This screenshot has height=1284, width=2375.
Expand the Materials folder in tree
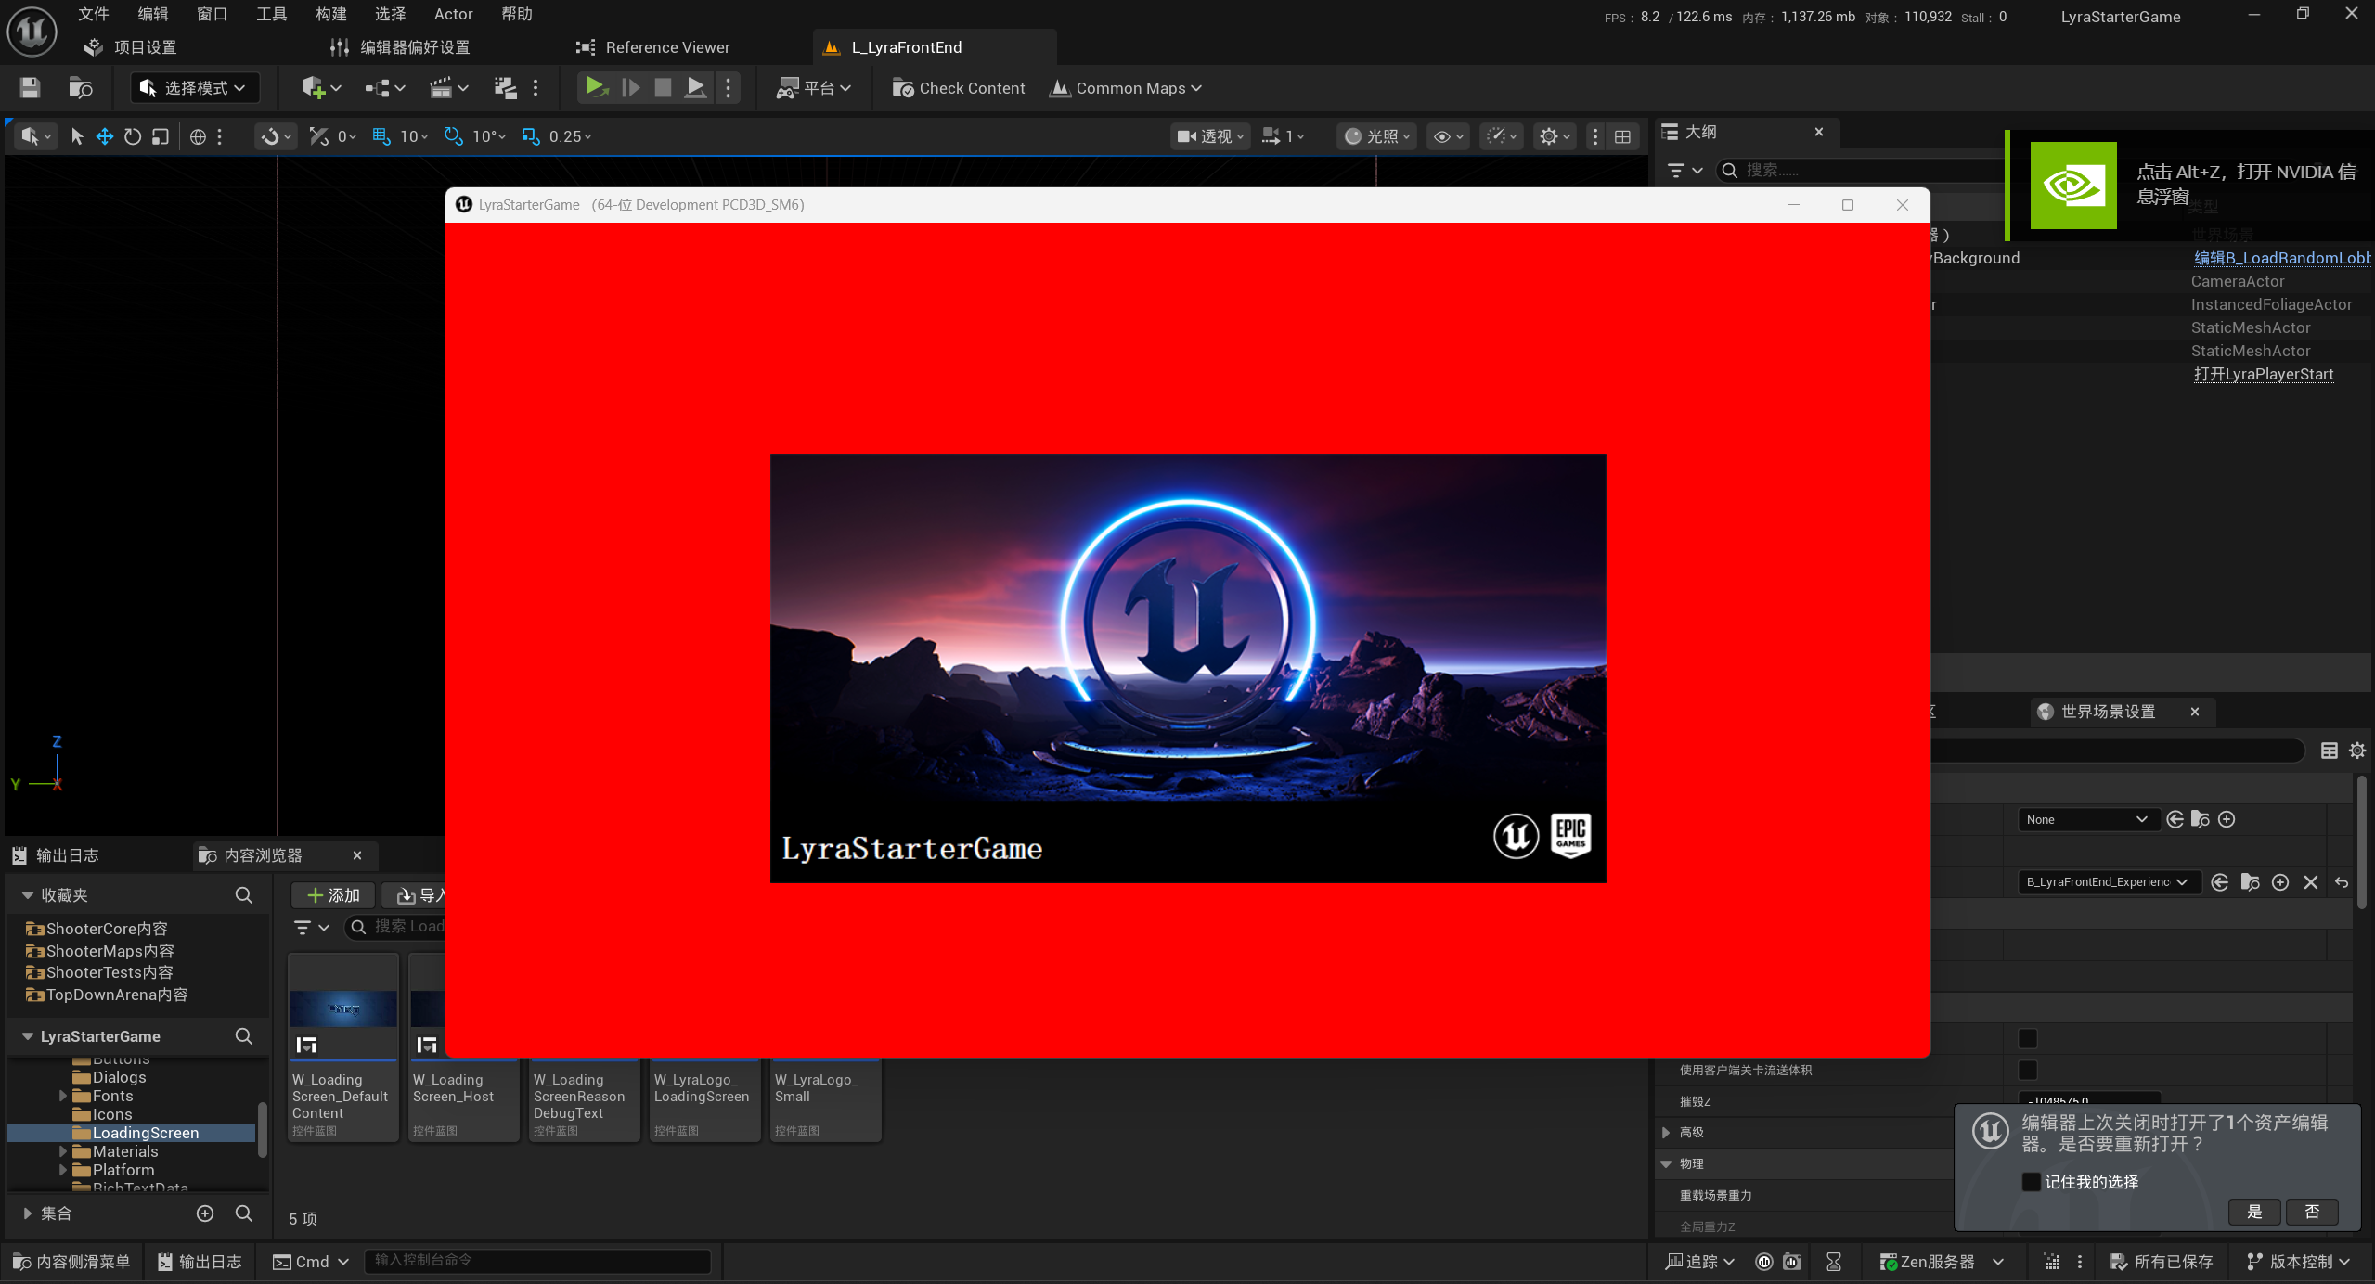(x=63, y=1151)
